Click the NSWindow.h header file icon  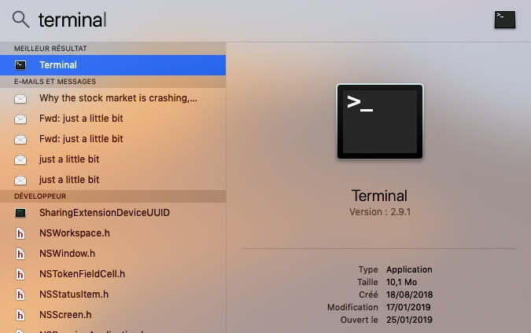point(20,254)
